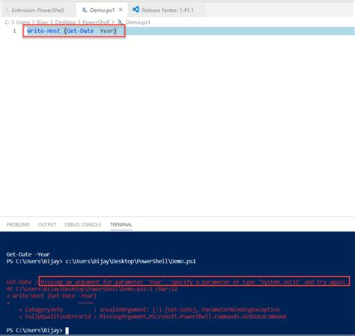This screenshot has height=336, width=355.
Task: Click the CategoryInfo error detail line
Action: click(x=150, y=310)
